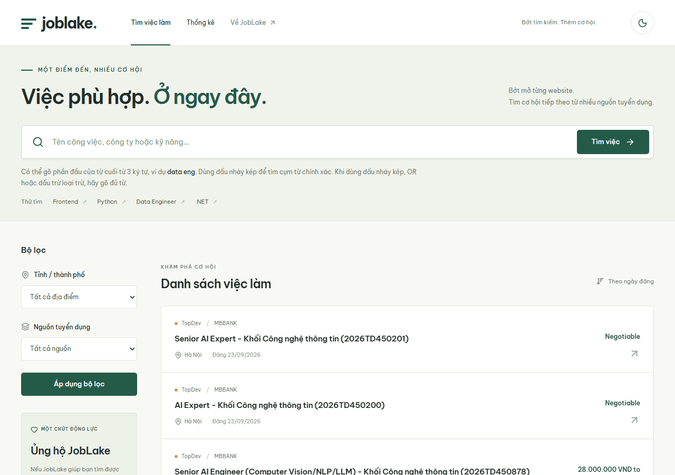The image size is (675, 475).
Task: Open the Về JobLake external link
Action: (253, 23)
